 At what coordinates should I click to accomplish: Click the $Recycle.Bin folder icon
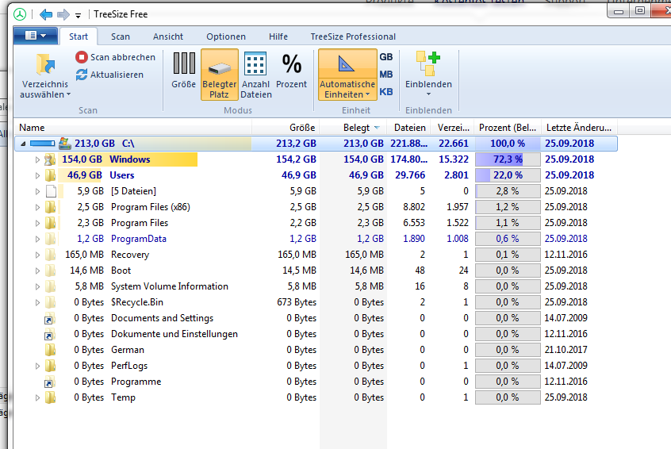[50, 301]
